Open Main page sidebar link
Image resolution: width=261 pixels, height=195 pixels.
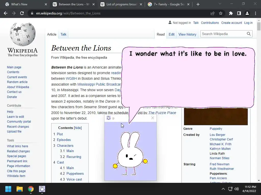point(14,67)
